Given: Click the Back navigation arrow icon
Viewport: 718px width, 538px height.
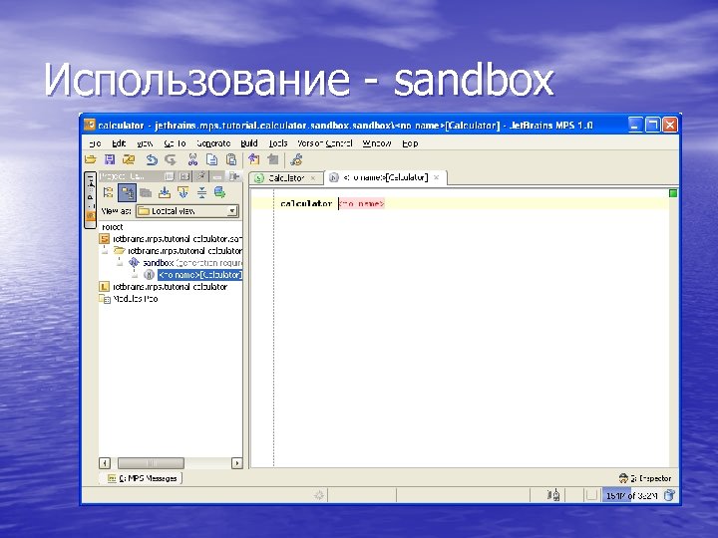Looking at the screenshot, I should pos(253,159).
